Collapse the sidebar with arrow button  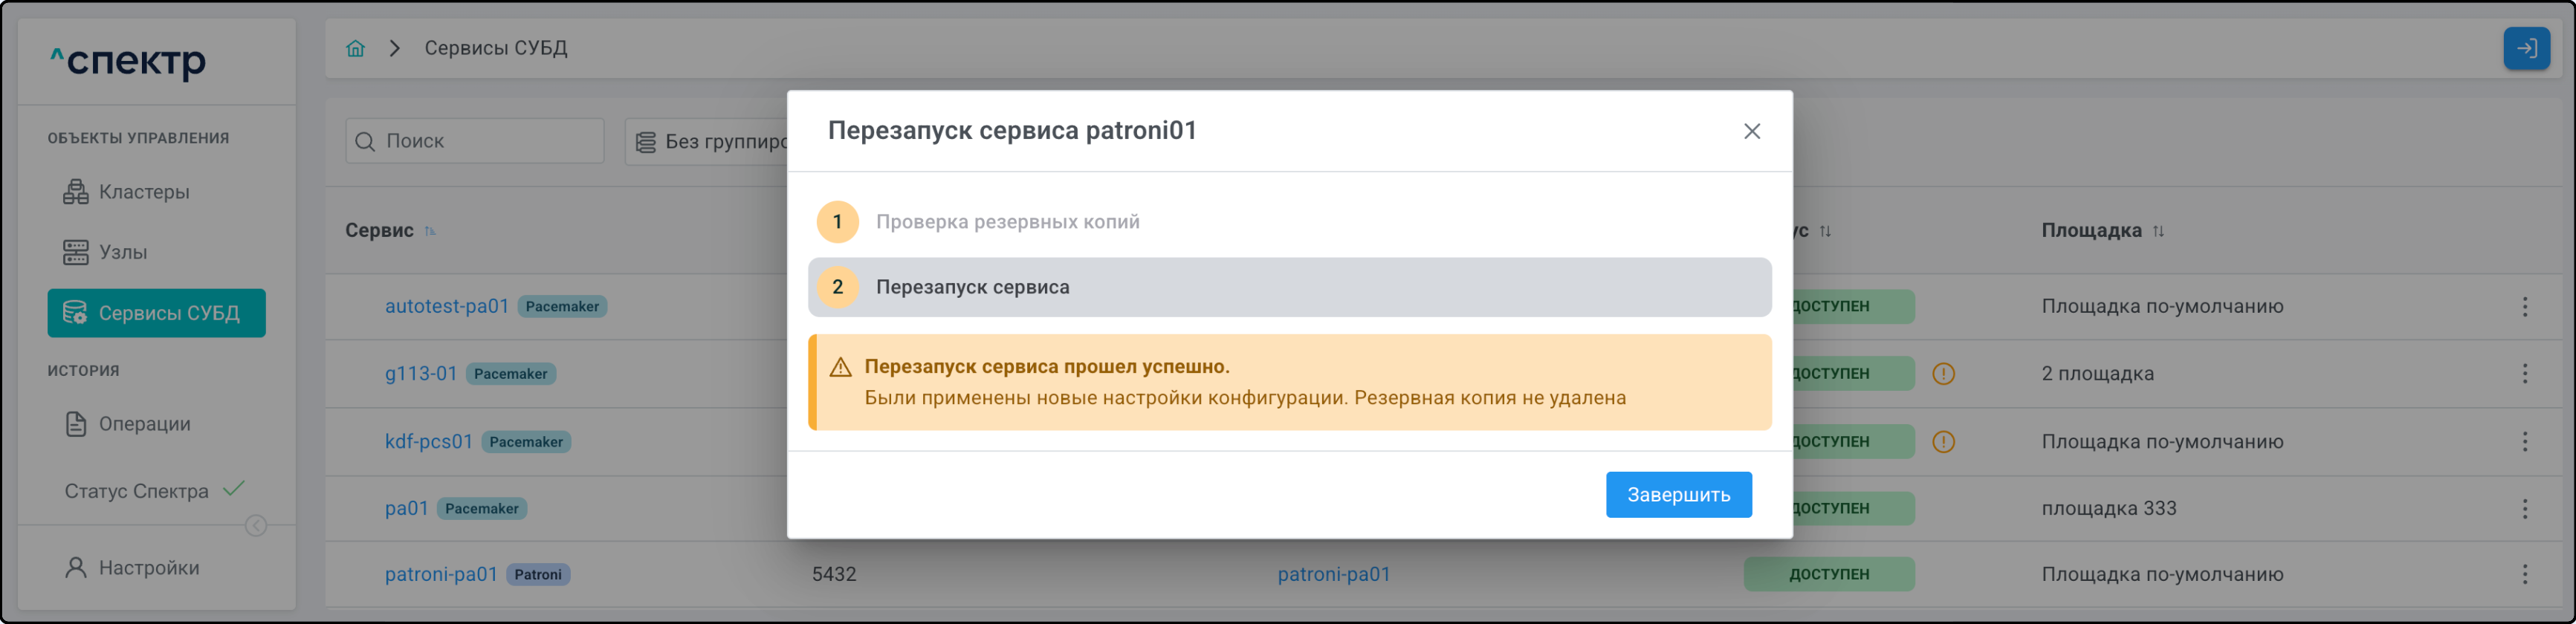(x=256, y=526)
